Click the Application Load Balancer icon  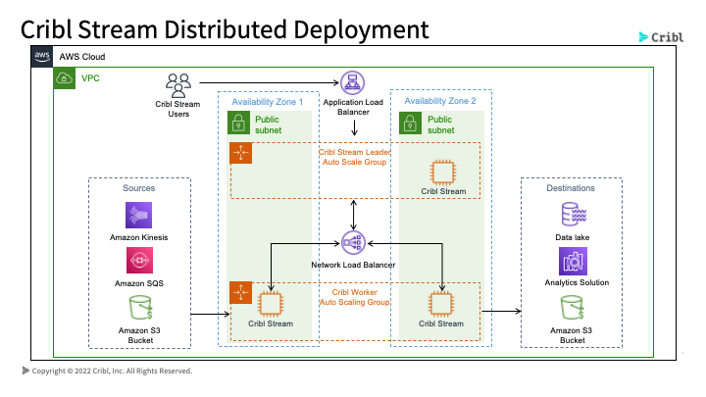point(352,84)
